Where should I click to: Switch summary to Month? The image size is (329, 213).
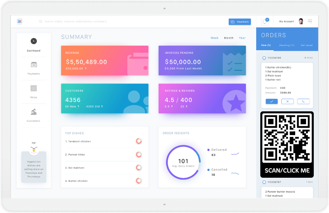coord(229,38)
